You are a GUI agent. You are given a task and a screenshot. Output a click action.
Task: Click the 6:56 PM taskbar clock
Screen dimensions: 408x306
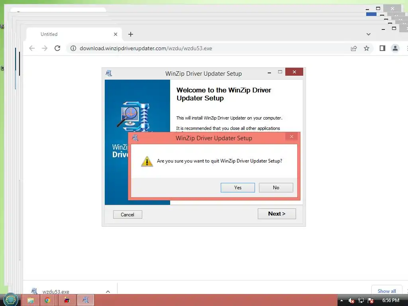pos(390,300)
